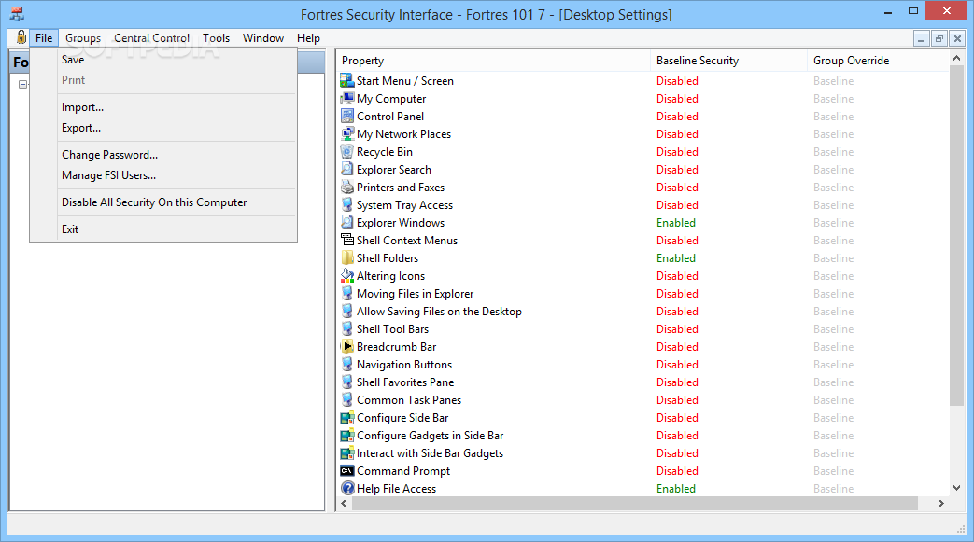Click the vertical scrollbar down arrow
This screenshot has height=542, width=974.
[956, 488]
